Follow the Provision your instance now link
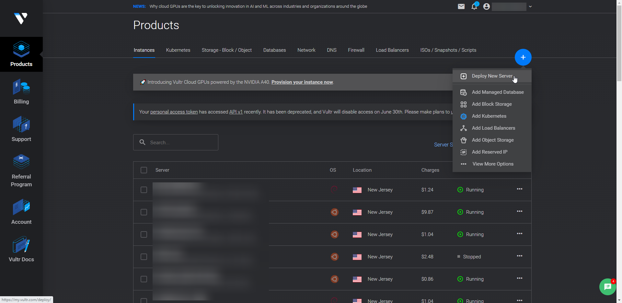Viewport: 622px width, 303px height. pyautogui.click(x=302, y=82)
